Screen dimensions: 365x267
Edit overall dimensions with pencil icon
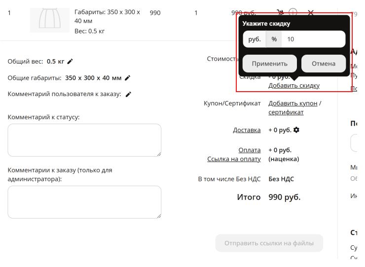[128, 78]
